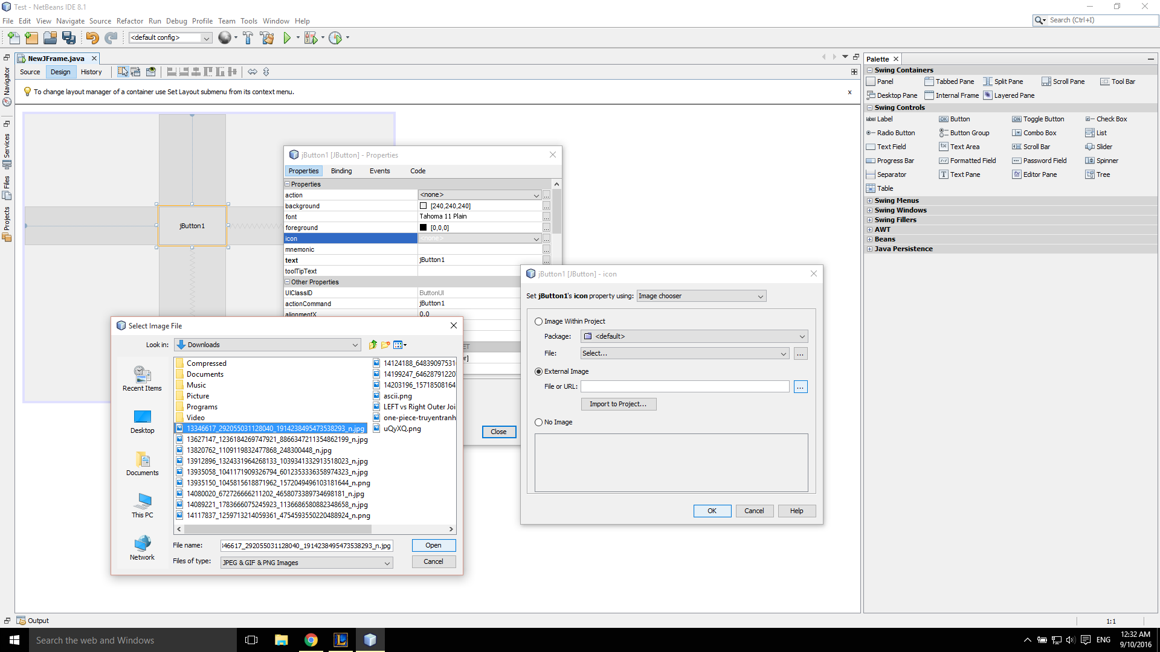Click the Undo arrow icon
The width and height of the screenshot is (1160, 652).
[92, 38]
